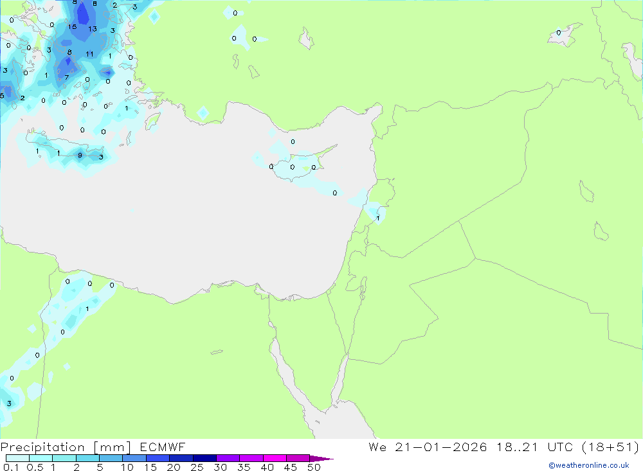Viewport: 643px width, 471px height.
Task: Click the '40' legend scale label
Action: 267,467
